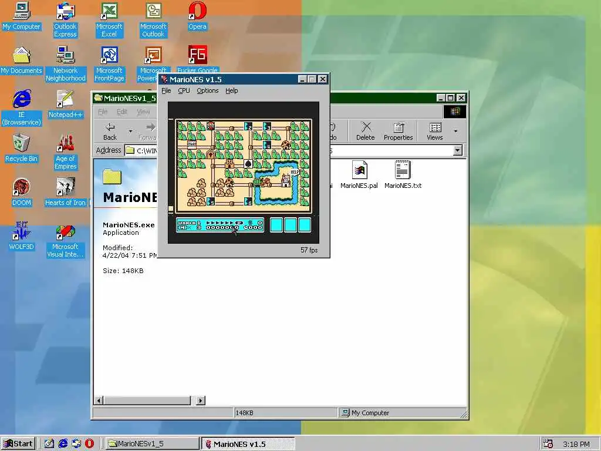This screenshot has height=451, width=601.
Task: Select the Microsoft Visual InterDev desktop shortcut
Action: 65,241
